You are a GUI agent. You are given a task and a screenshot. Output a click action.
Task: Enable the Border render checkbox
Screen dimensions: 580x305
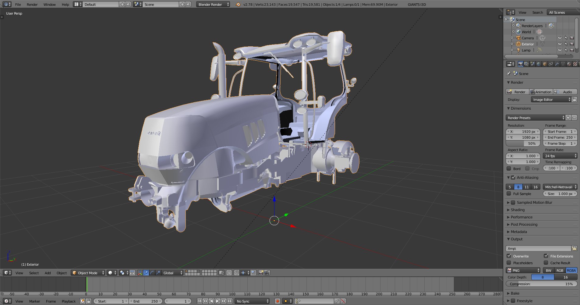509,168
